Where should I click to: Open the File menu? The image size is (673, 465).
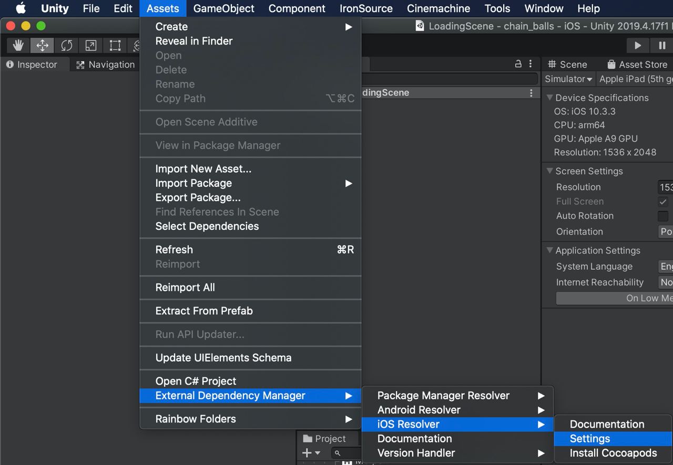click(x=91, y=8)
